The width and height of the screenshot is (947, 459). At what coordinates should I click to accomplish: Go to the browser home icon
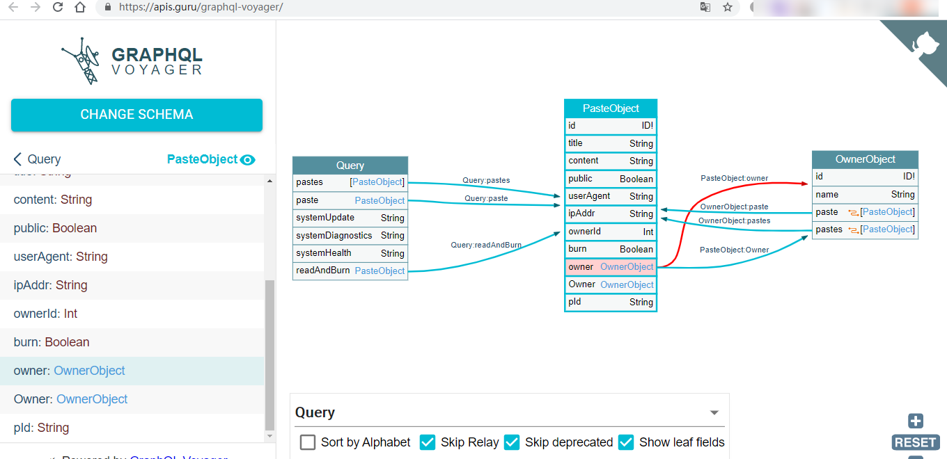point(80,8)
